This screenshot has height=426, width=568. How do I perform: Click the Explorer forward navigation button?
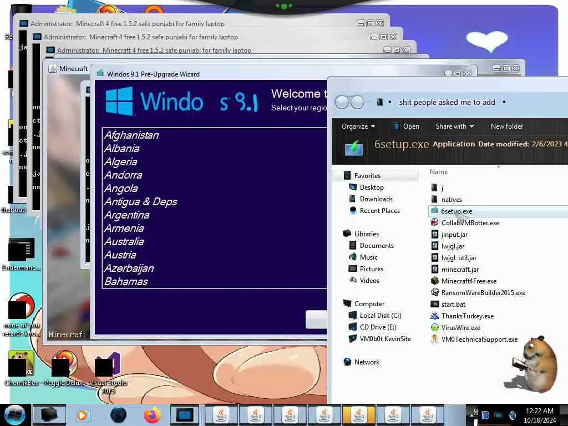(x=357, y=102)
